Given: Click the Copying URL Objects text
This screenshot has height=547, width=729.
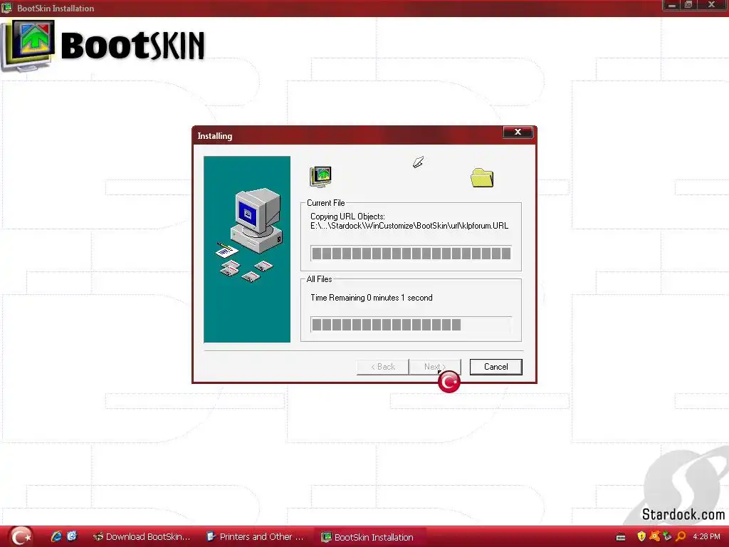Looking at the screenshot, I should [x=347, y=217].
